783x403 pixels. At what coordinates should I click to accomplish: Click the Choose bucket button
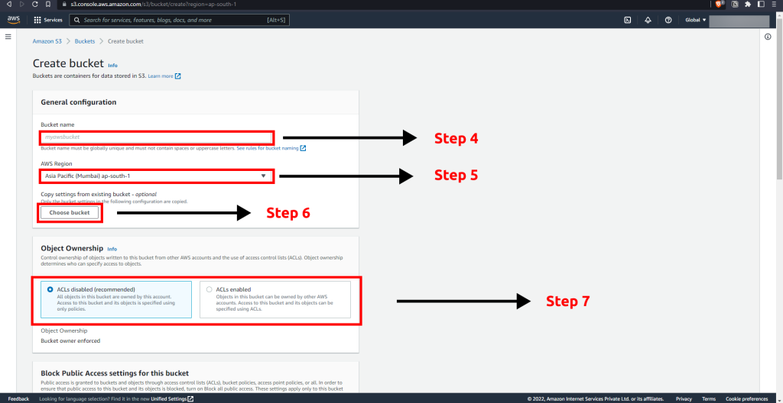pyautogui.click(x=70, y=212)
